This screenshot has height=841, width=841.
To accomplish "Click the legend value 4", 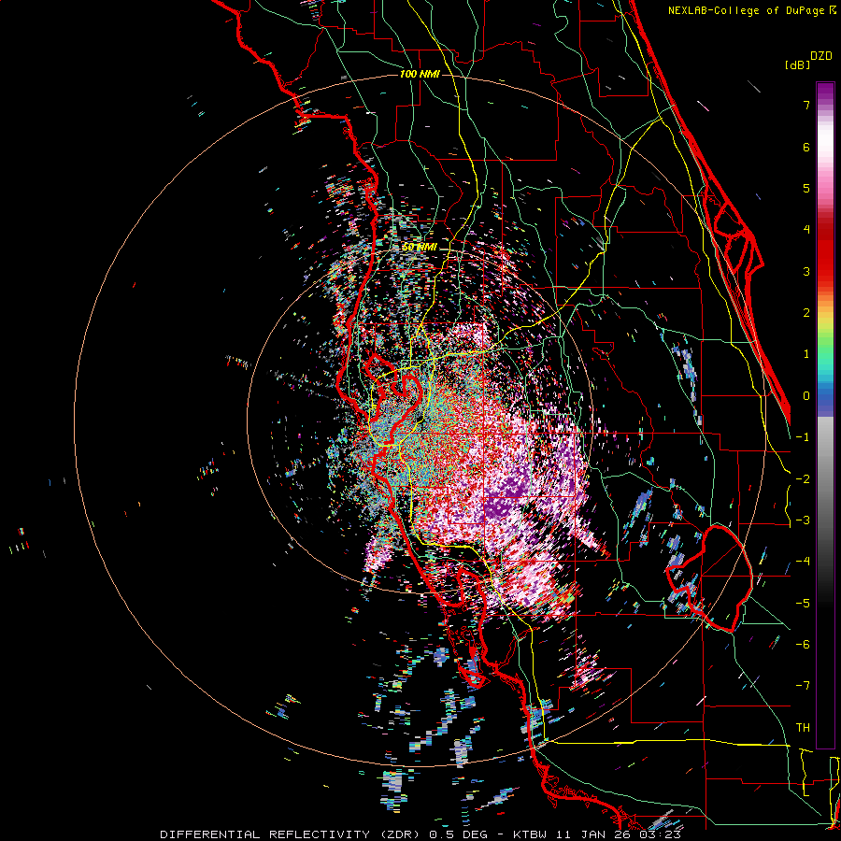I will click(806, 230).
